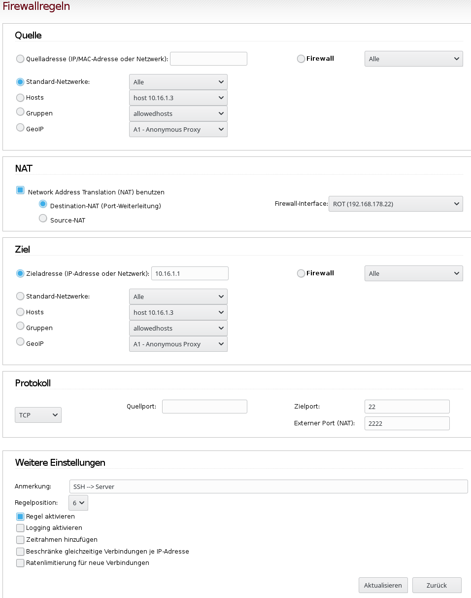Viewport: 471px width, 598px height.
Task: Click the Externer Port (NAT) field
Action: coord(407,423)
